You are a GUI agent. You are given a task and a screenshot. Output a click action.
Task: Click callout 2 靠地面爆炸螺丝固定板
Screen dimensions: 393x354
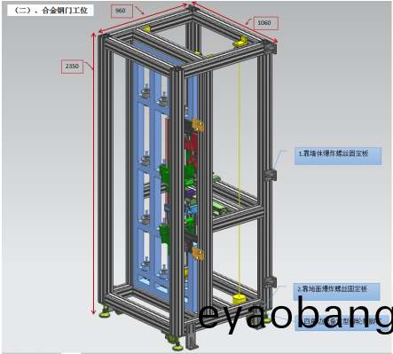pos(336,291)
